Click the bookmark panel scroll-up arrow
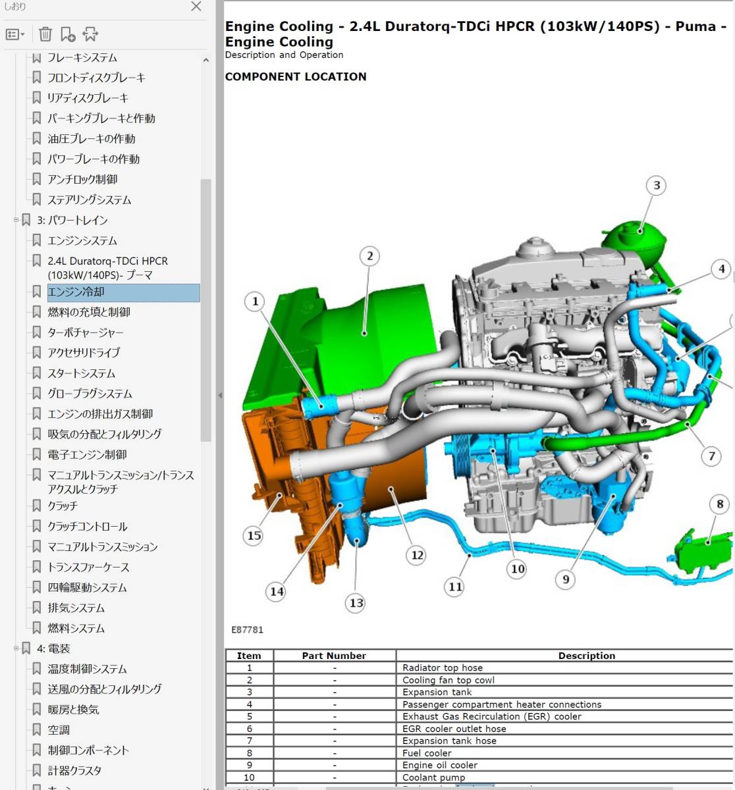Viewport: 735px width, 790px height. coord(205,61)
